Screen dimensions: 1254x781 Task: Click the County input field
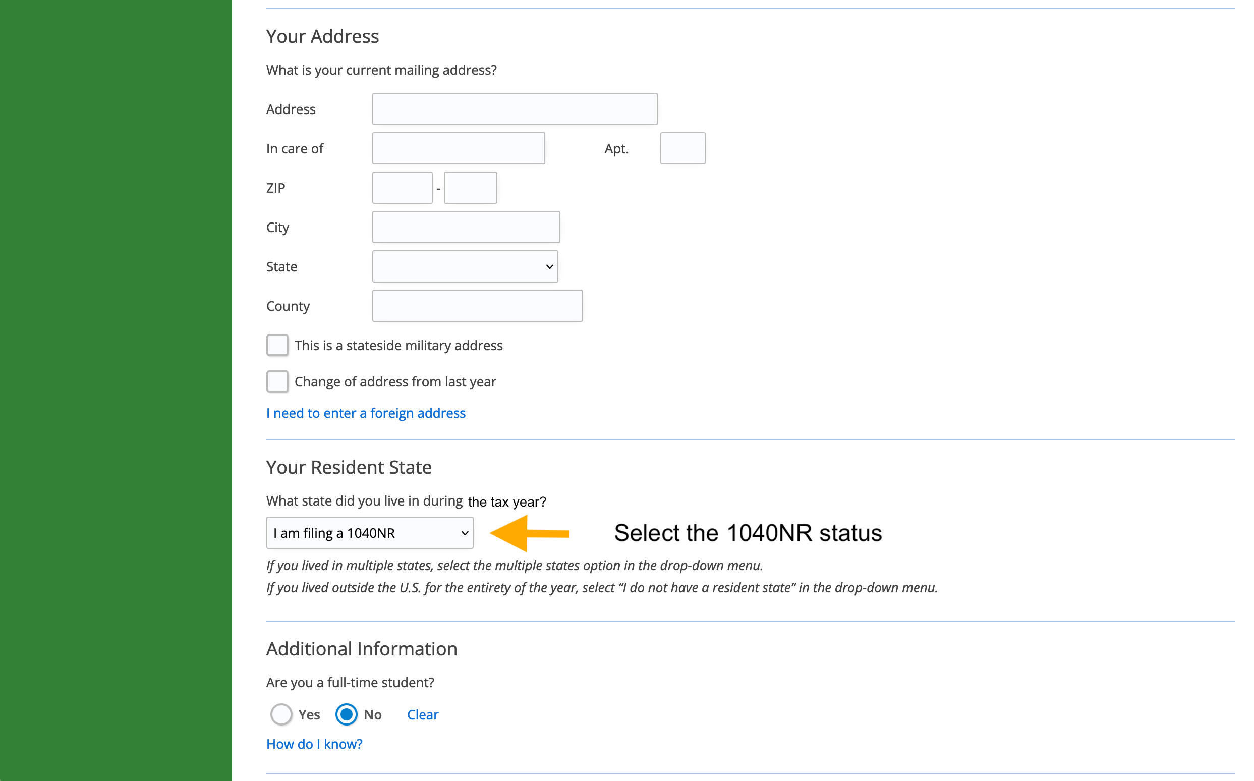(x=477, y=305)
